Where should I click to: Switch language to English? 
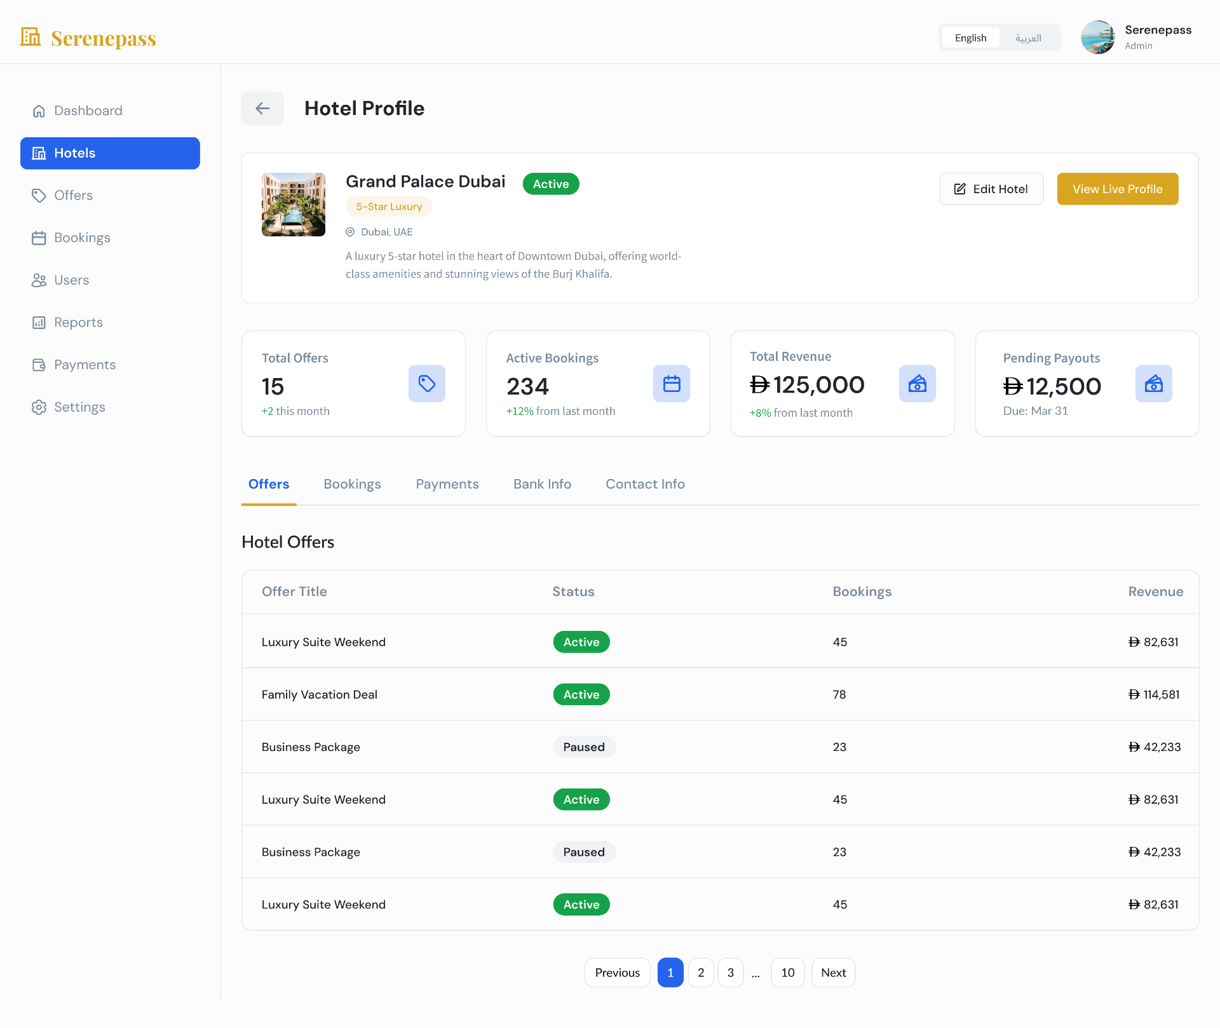(x=970, y=37)
